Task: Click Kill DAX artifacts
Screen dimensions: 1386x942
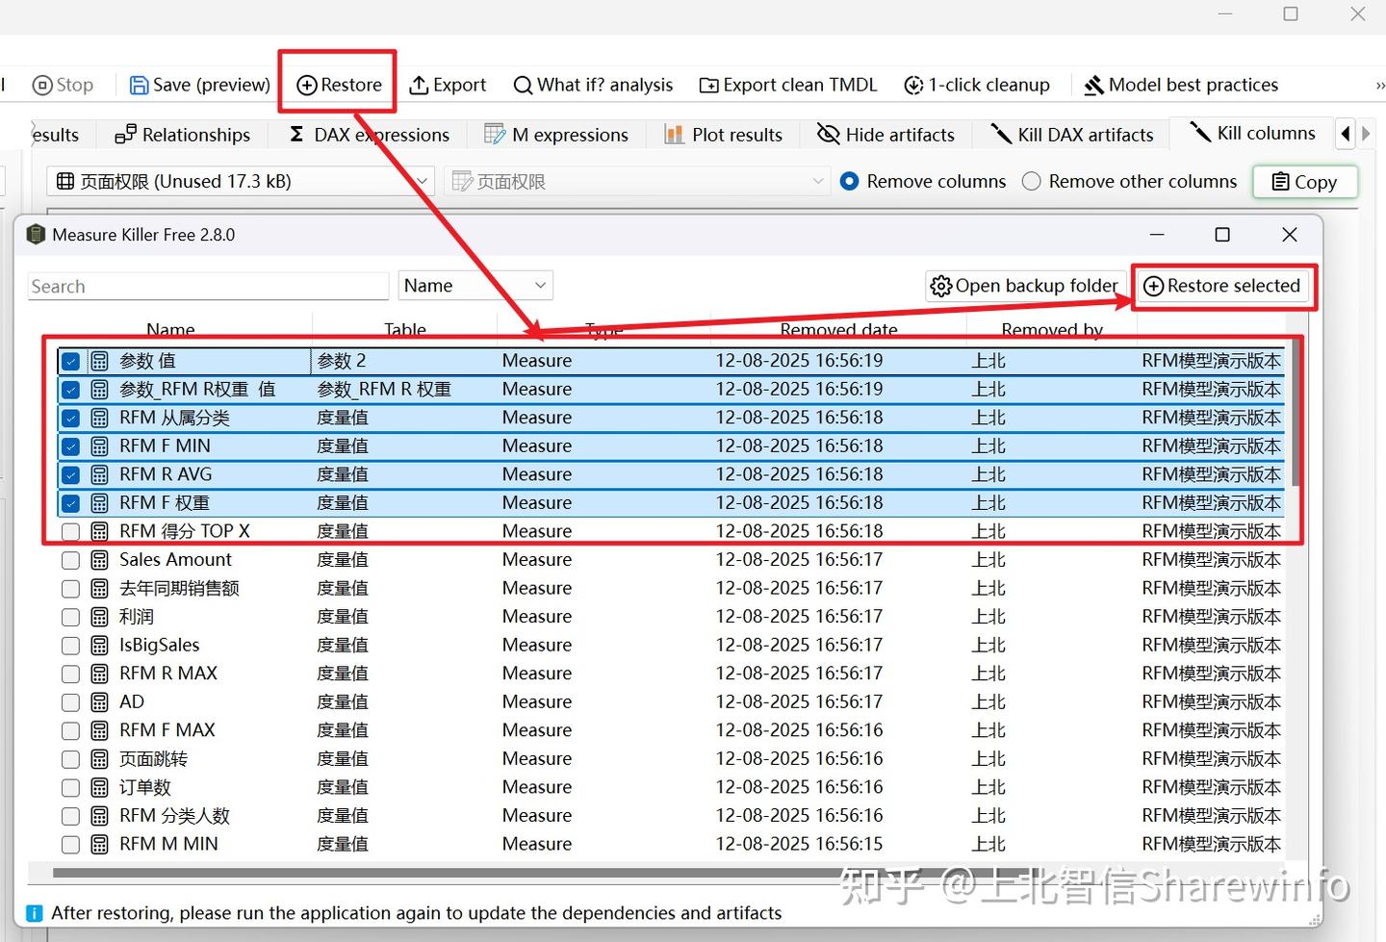Action: point(1069,134)
